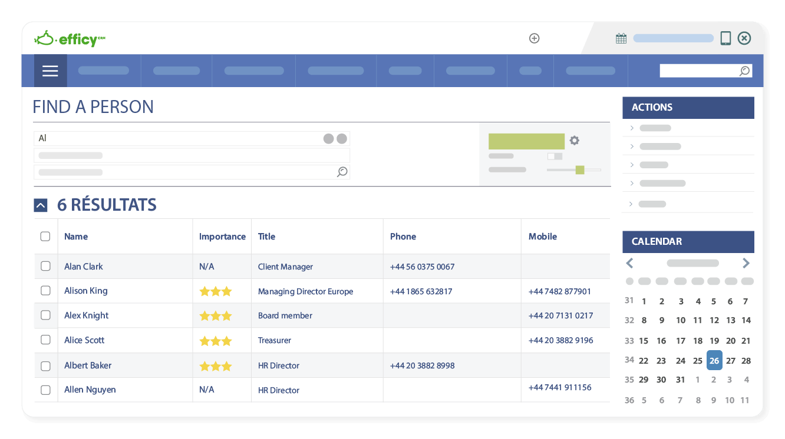Click the calendar icon in the top toolbar

[621, 38]
